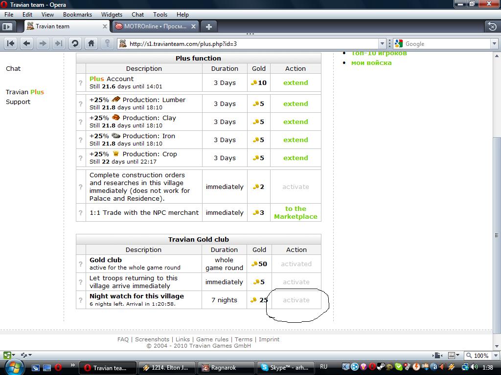Open the Tools menu
This screenshot has width=501, height=375.
click(x=160, y=15)
